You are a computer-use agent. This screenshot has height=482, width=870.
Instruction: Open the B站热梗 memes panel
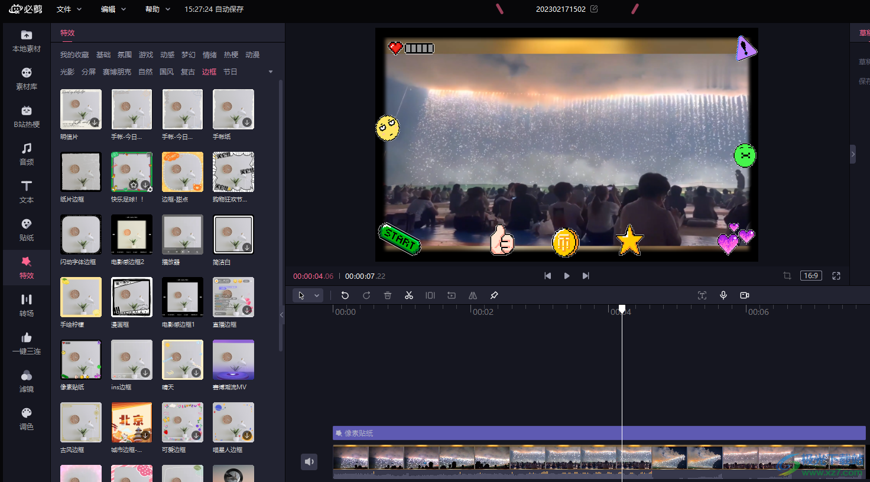click(27, 116)
